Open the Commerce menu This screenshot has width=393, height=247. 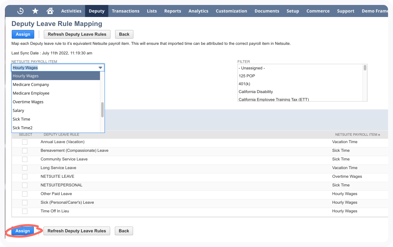[318, 11]
